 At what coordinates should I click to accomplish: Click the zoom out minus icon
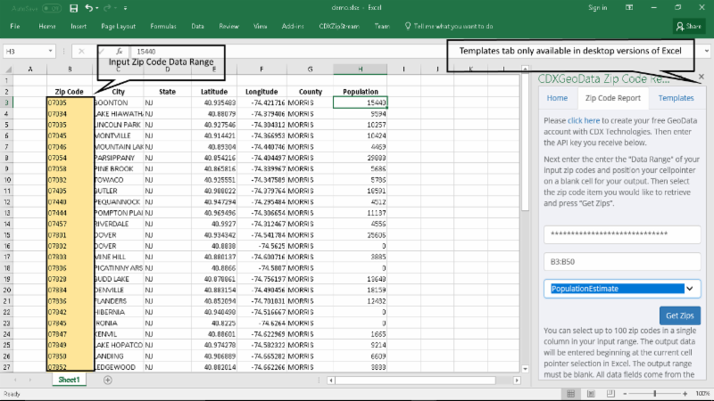[626, 394]
